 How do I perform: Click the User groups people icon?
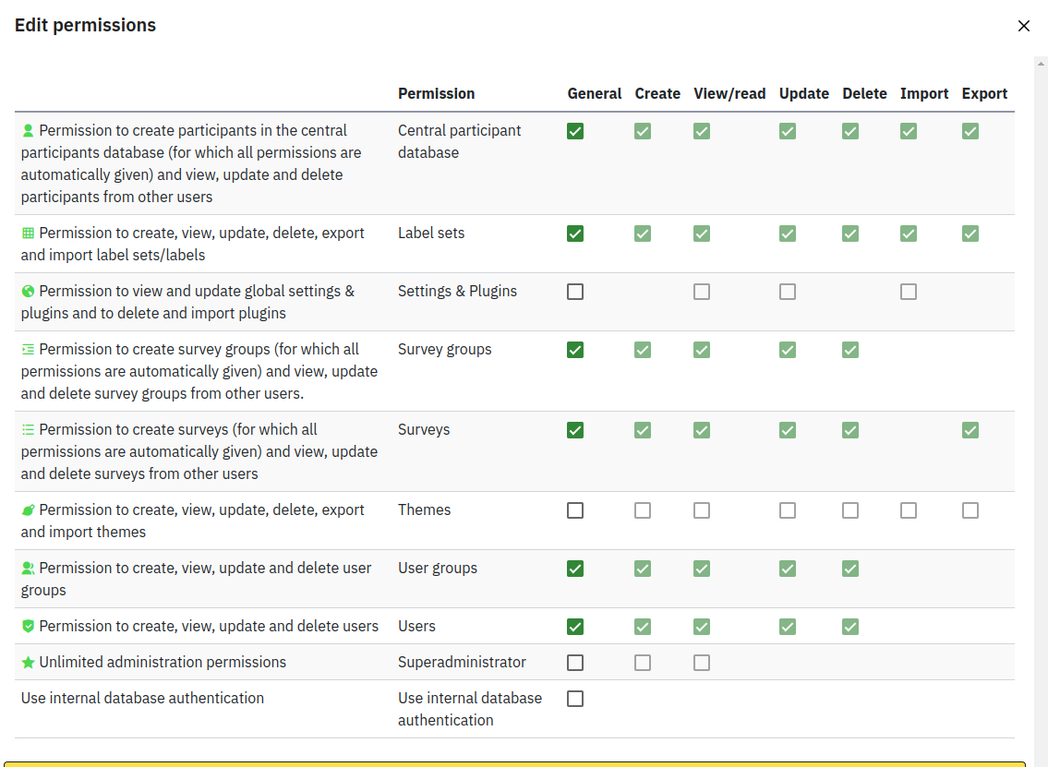[x=28, y=569]
